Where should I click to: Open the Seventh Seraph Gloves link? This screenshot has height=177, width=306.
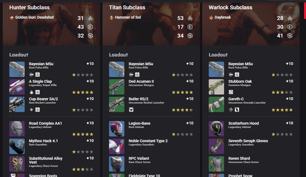248,141
